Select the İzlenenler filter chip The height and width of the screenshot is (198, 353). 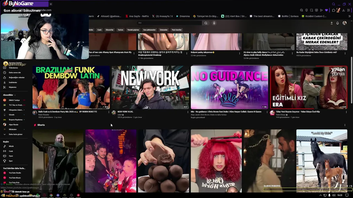coord(164,30)
